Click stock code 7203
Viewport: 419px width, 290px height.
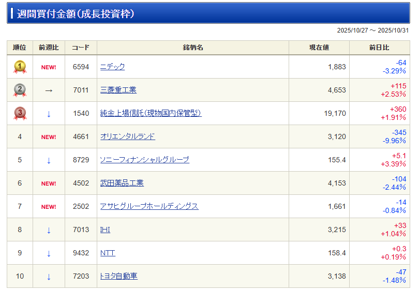coord(81,276)
